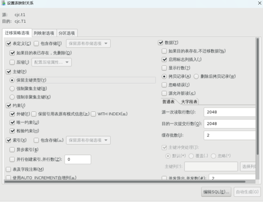Select 拷贝记录(A) radio option
Image resolution: width=263 pixels, height=202 pixels.
164,76
